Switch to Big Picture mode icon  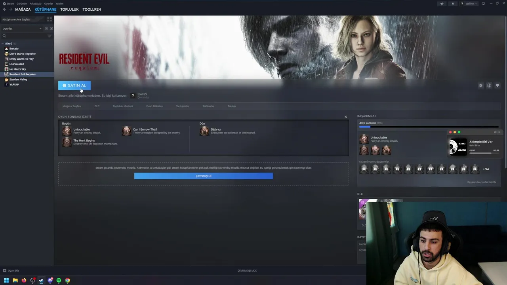pos(483,4)
